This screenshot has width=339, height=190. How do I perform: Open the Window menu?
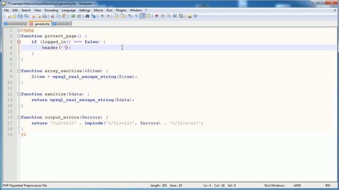point(136,11)
